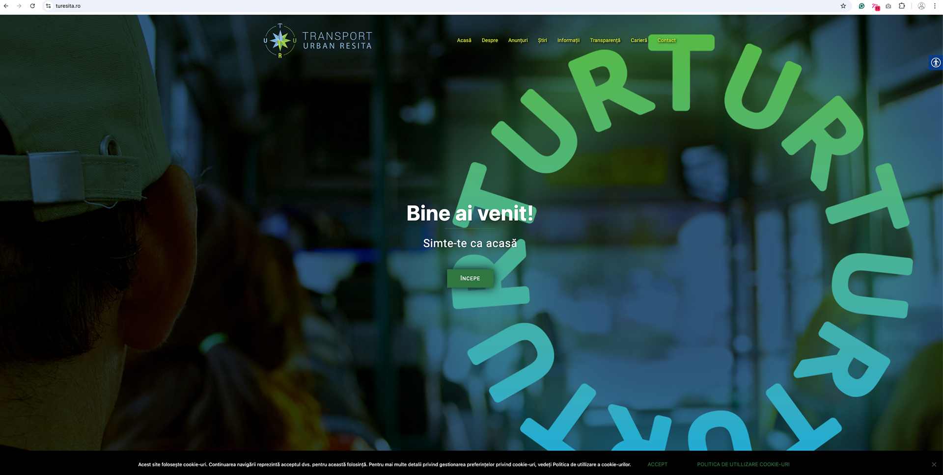Reload the page with refresh icon
Viewport: 943px width, 475px height.
click(32, 6)
